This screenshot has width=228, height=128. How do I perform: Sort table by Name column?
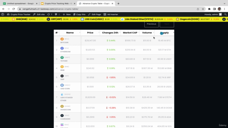tap(70, 33)
